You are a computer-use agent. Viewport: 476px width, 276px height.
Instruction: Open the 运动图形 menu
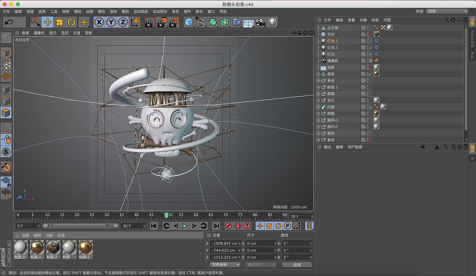160,11
